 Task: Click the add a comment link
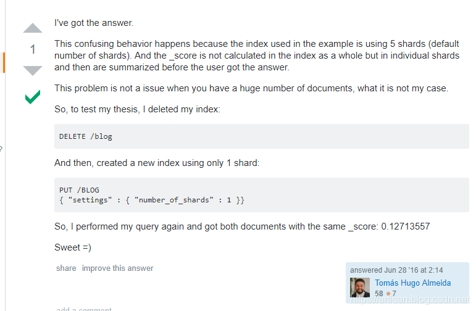[84, 309]
